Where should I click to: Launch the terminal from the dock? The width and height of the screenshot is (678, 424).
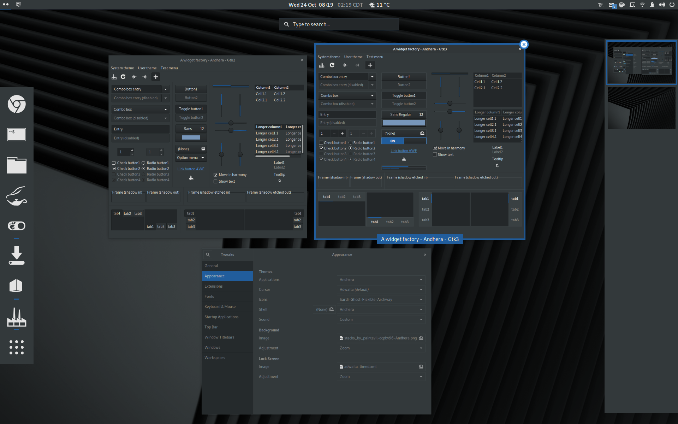[x=17, y=135]
